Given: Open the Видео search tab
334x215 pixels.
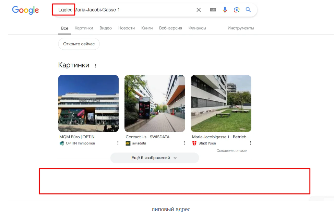Looking at the screenshot, I should coord(106,28).
